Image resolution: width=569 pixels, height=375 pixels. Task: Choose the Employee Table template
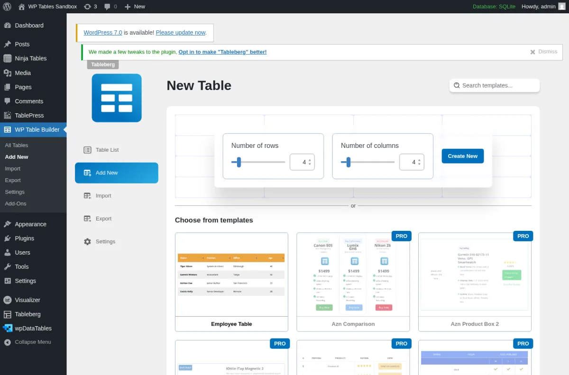[x=231, y=282]
